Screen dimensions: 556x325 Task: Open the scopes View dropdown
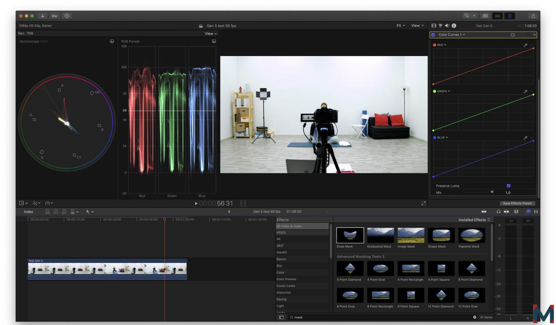point(211,33)
